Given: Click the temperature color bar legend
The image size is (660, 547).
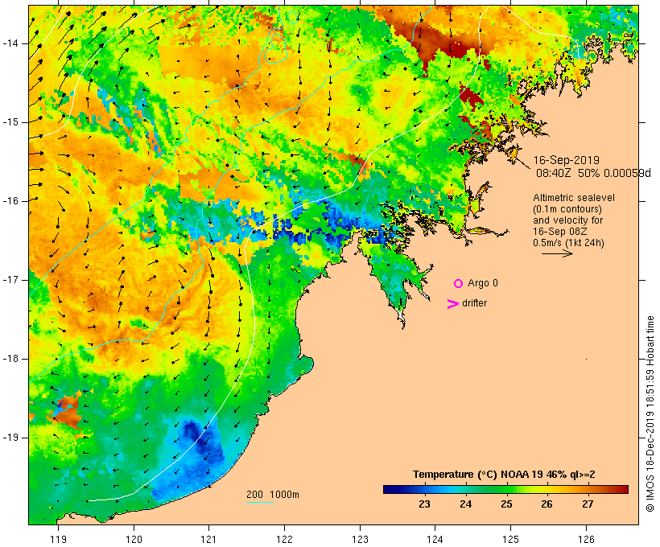Looking at the screenshot, I should coord(505,489).
